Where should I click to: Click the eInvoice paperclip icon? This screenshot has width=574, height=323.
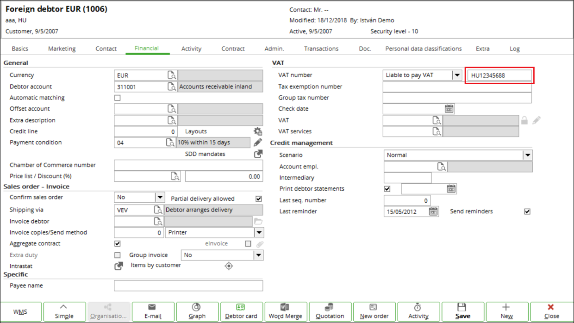click(x=260, y=244)
